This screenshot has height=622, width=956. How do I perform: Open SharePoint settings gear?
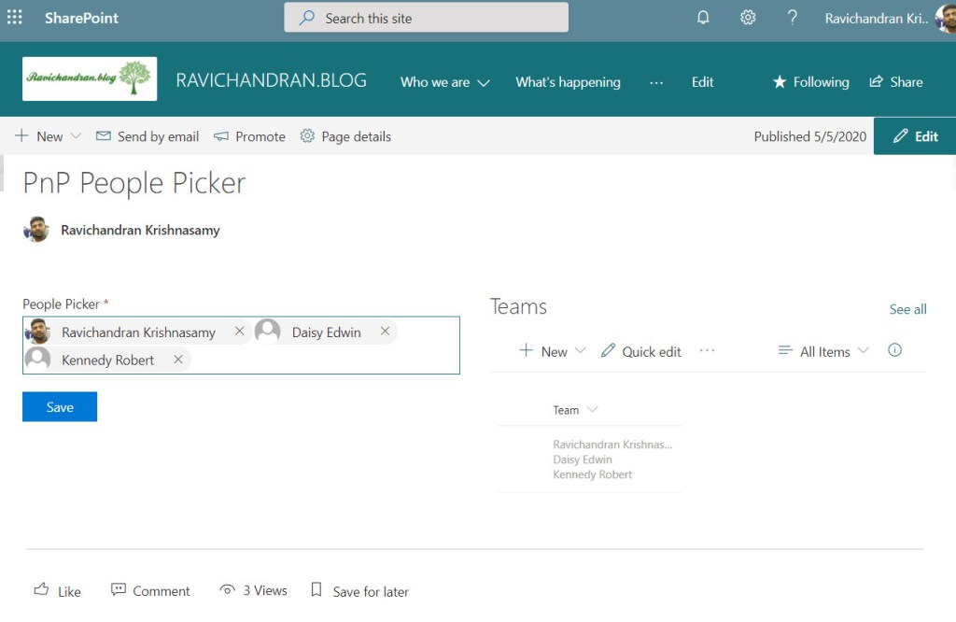pyautogui.click(x=748, y=18)
